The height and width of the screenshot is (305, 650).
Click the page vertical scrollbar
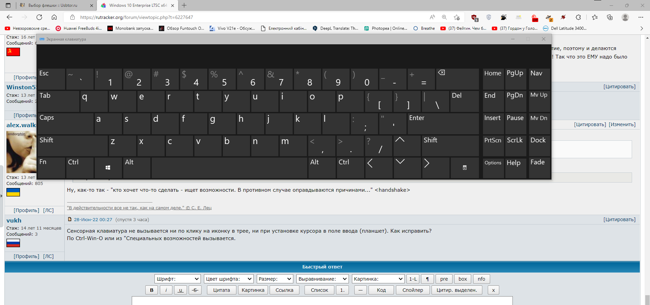tap(647, 169)
